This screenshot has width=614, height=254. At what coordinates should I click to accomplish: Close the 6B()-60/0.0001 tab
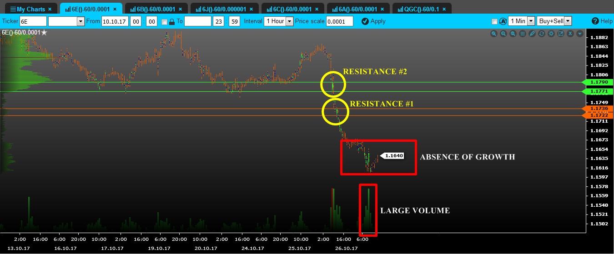click(x=181, y=9)
